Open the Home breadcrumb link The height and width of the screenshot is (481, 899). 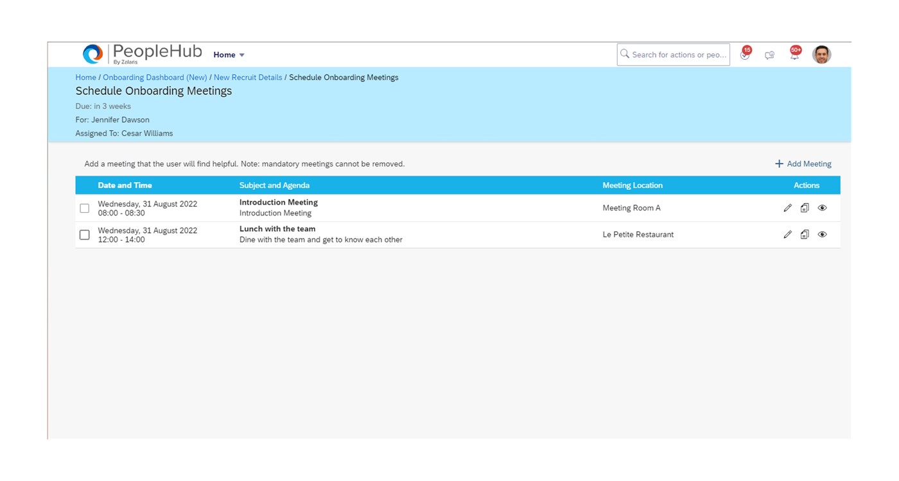[x=85, y=77]
